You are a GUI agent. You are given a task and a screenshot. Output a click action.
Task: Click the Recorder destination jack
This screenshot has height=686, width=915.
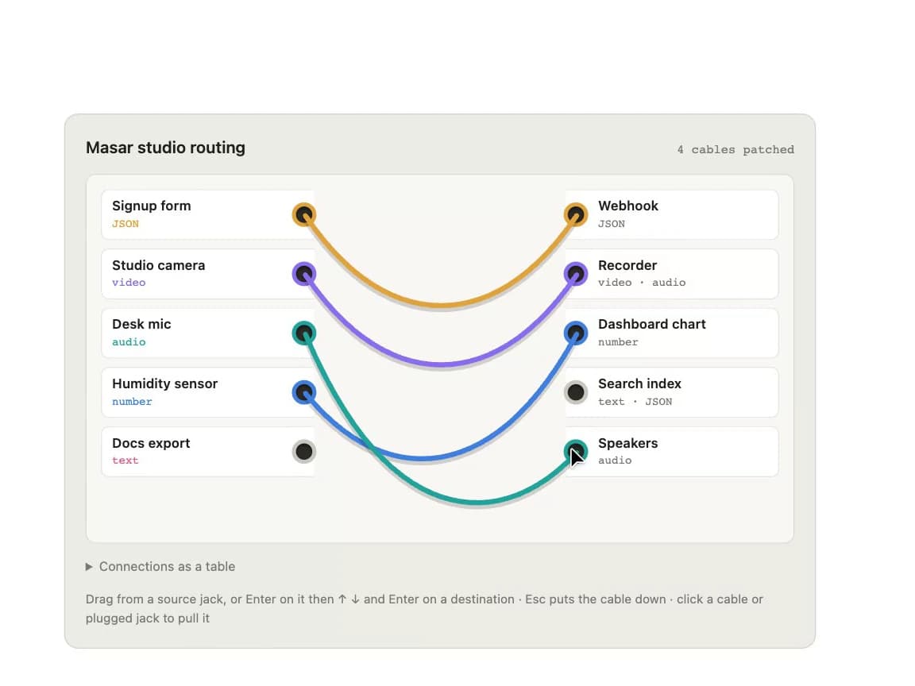pyautogui.click(x=576, y=274)
